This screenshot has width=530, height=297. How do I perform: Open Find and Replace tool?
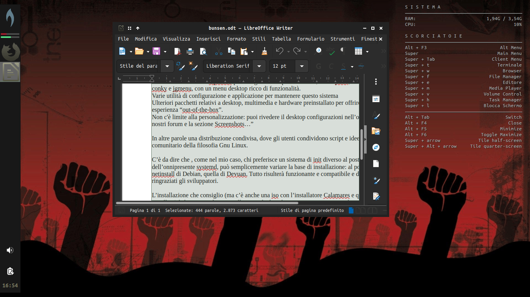(319, 51)
